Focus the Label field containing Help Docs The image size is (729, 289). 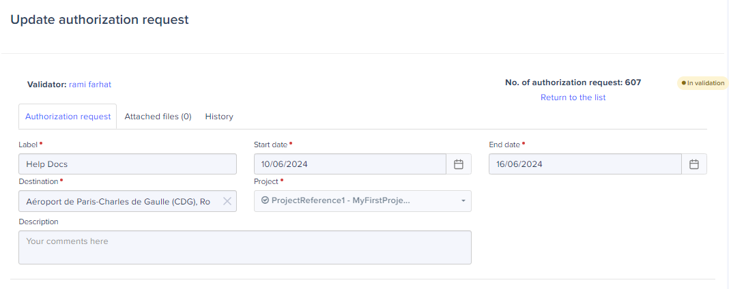tap(128, 164)
